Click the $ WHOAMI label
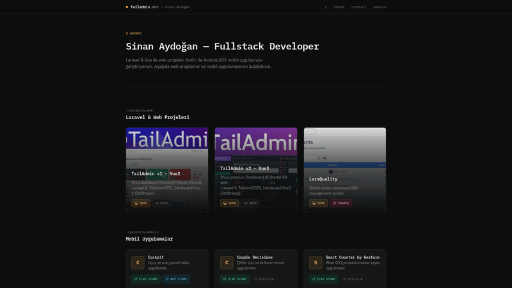512x288 pixels. click(x=134, y=33)
